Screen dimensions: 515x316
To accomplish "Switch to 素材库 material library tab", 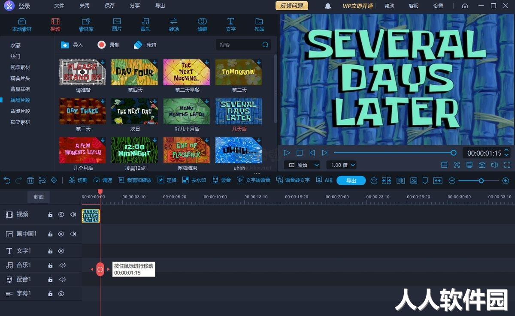I will (86, 25).
